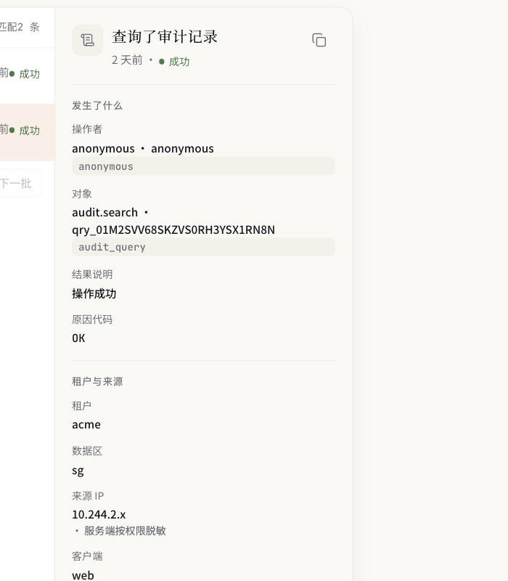Click the 数据区 field label
The width and height of the screenshot is (508, 581).
point(87,451)
